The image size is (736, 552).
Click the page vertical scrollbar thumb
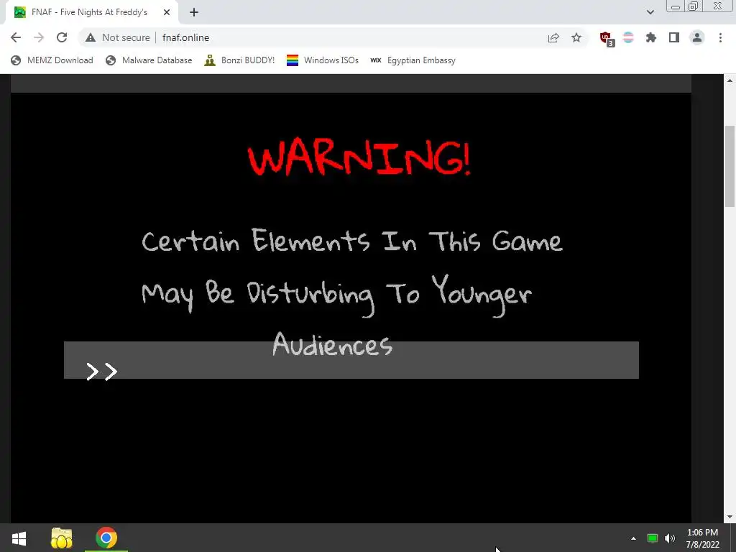pyautogui.click(x=730, y=166)
